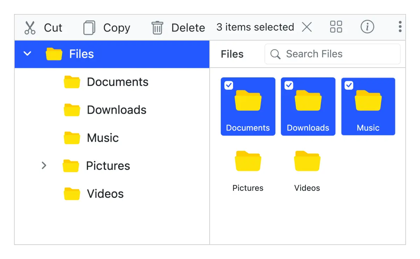Viewport: 420px width, 259px height.
Task: Click the yellow Videos folder icon
Action: pyautogui.click(x=307, y=161)
